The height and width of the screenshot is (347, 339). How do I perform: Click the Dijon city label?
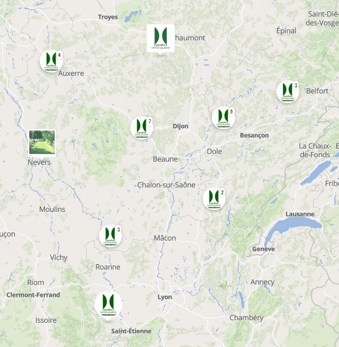[181, 127]
